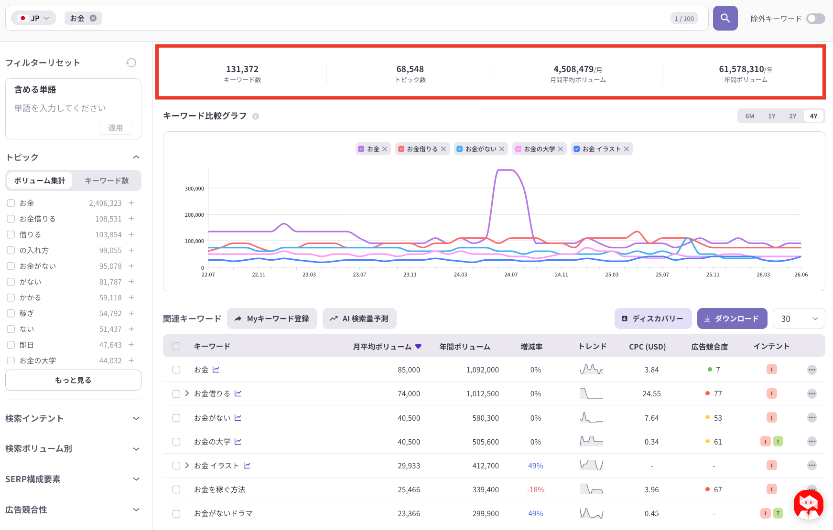Screen dimensions: 833x530
Task: Click the filter reset circular arrow icon
Action: point(131,63)
